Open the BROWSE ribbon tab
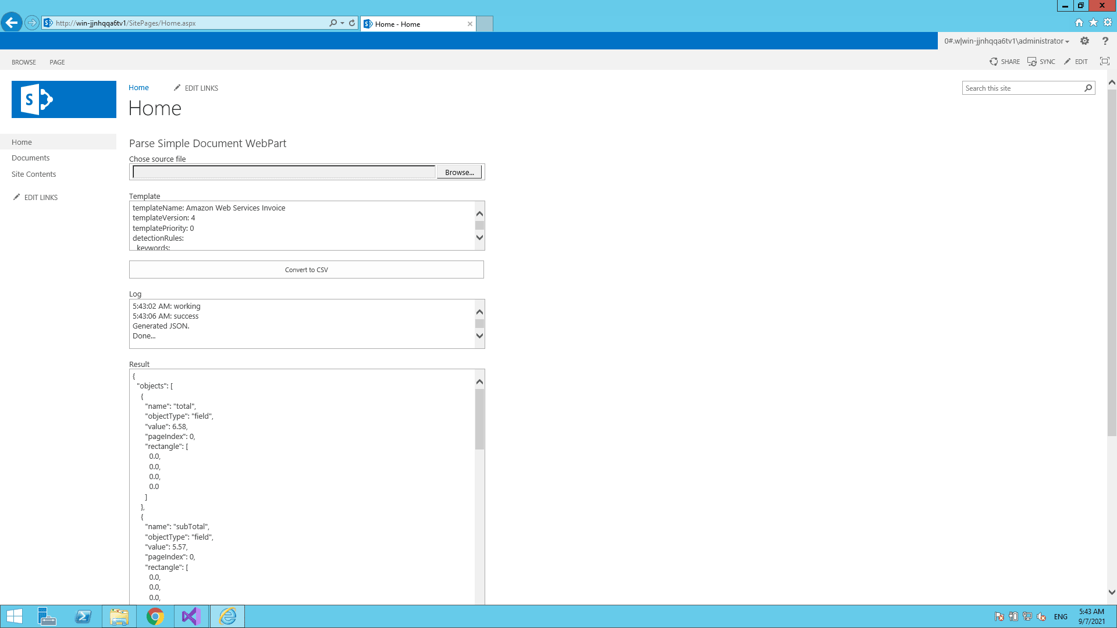Image resolution: width=1117 pixels, height=628 pixels. 24,62
